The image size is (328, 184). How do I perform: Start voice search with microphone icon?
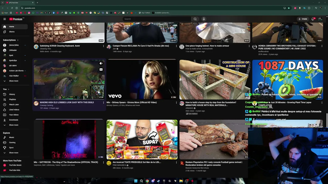click(204, 19)
